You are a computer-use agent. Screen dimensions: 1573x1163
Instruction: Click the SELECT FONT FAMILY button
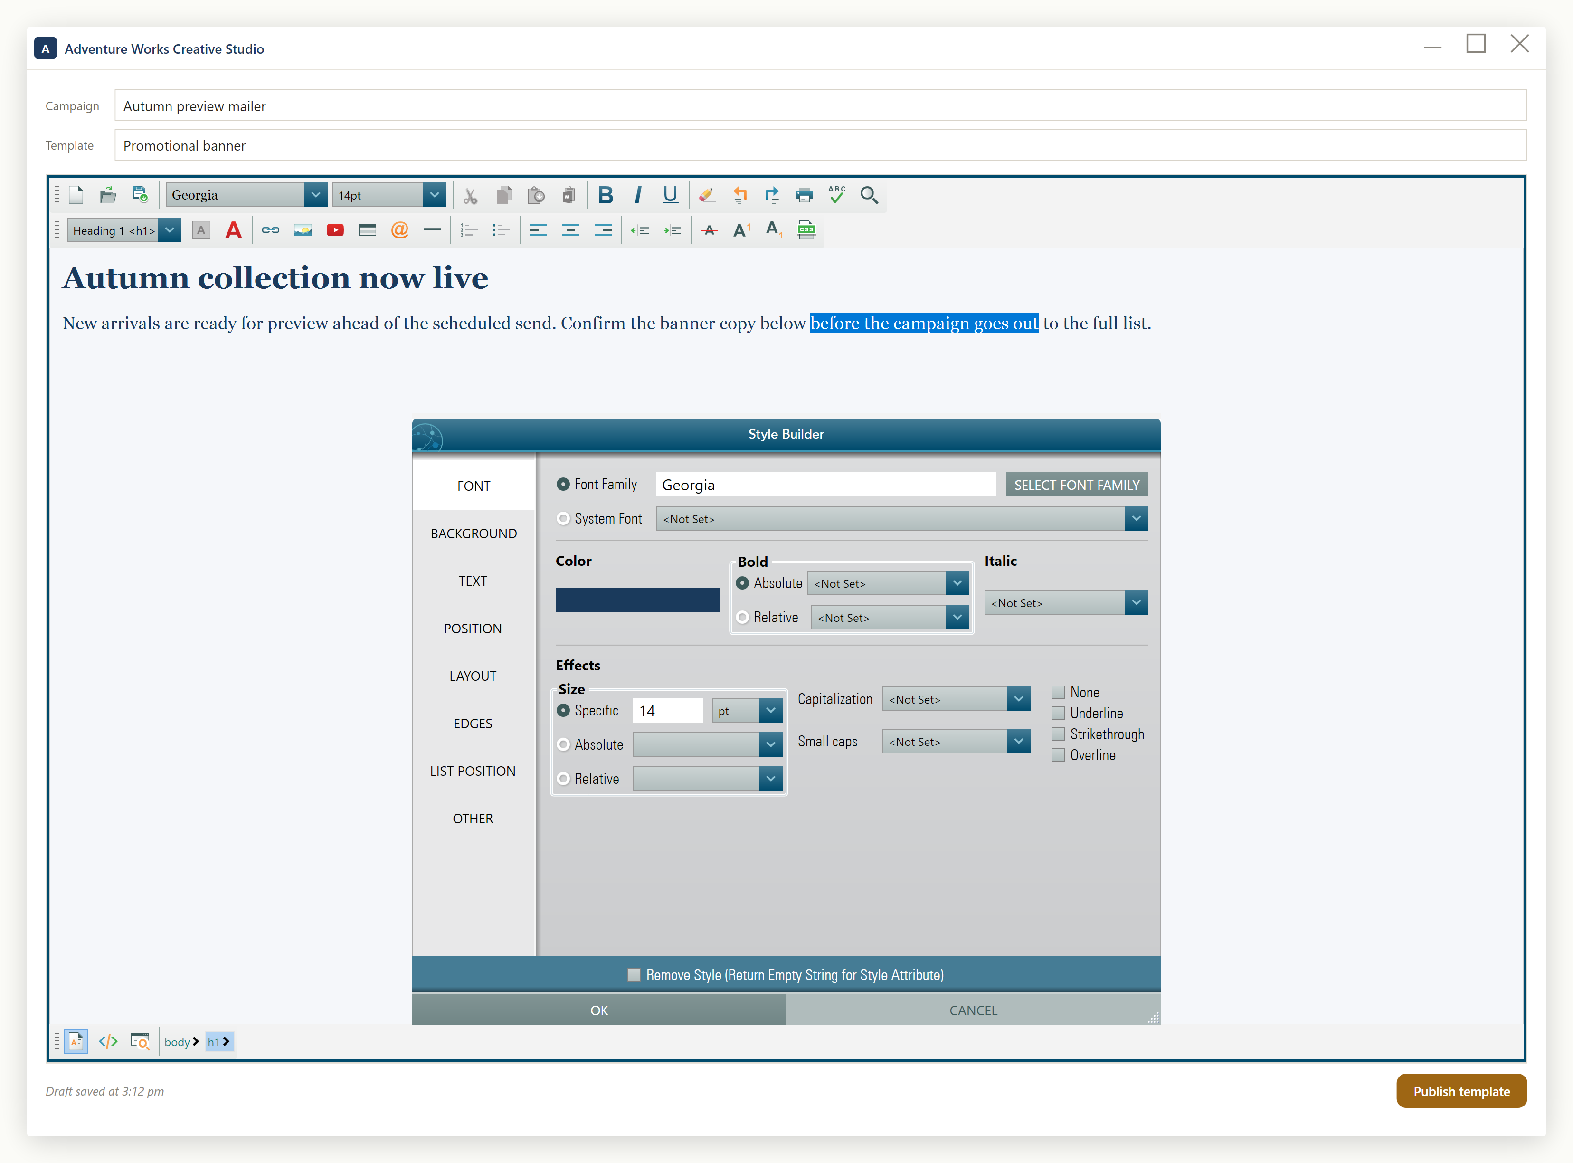[1077, 485]
